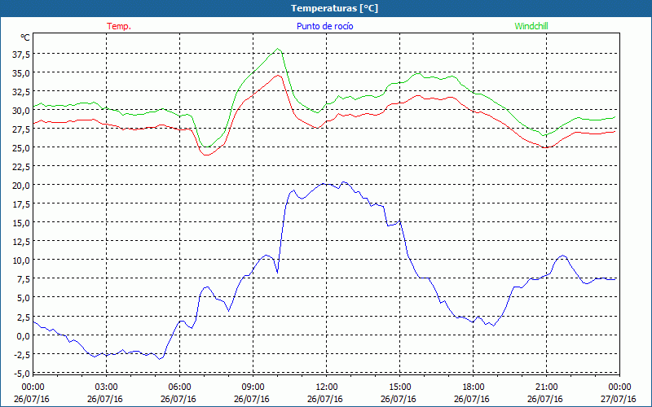Click the 27/07/16 date label

(619, 399)
